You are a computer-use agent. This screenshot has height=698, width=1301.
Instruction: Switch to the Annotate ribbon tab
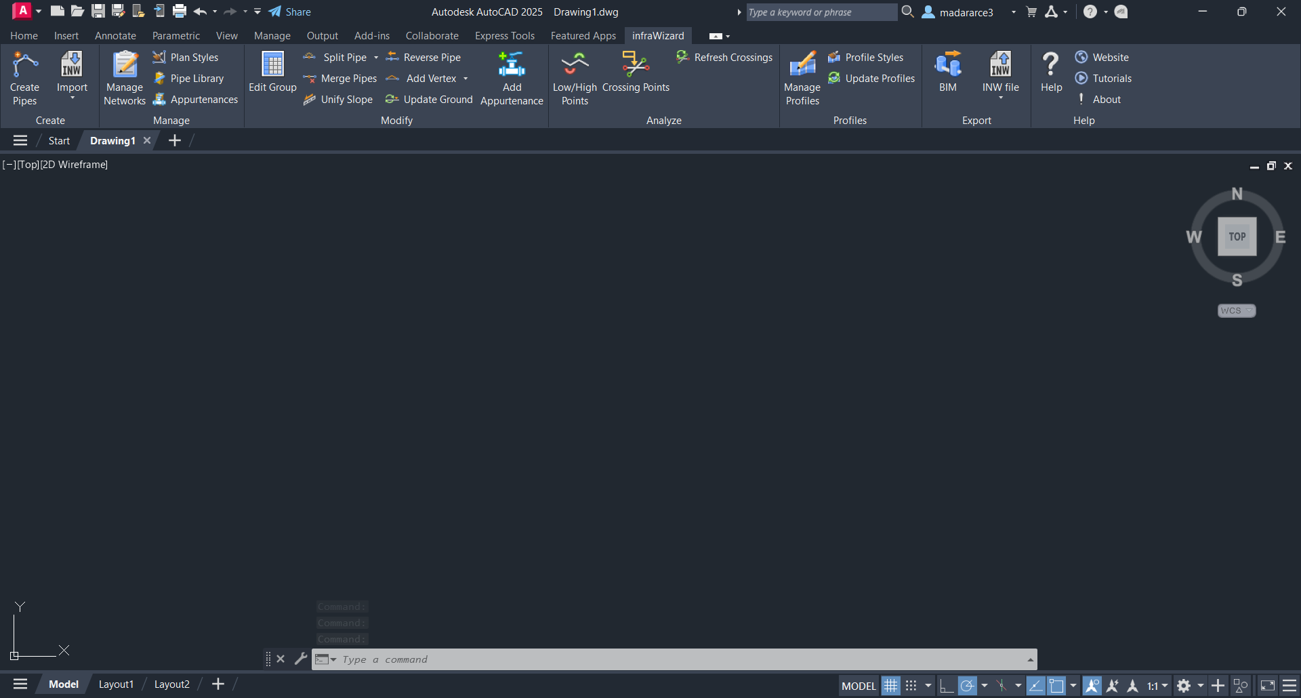[115, 36]
